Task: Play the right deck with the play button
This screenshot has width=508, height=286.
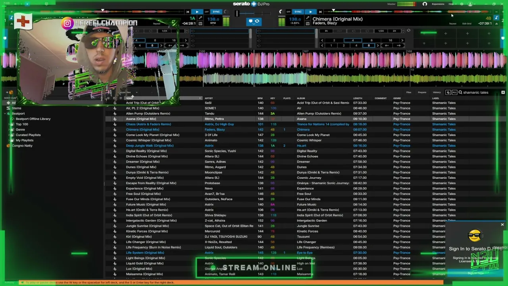Action: point(310,12)
